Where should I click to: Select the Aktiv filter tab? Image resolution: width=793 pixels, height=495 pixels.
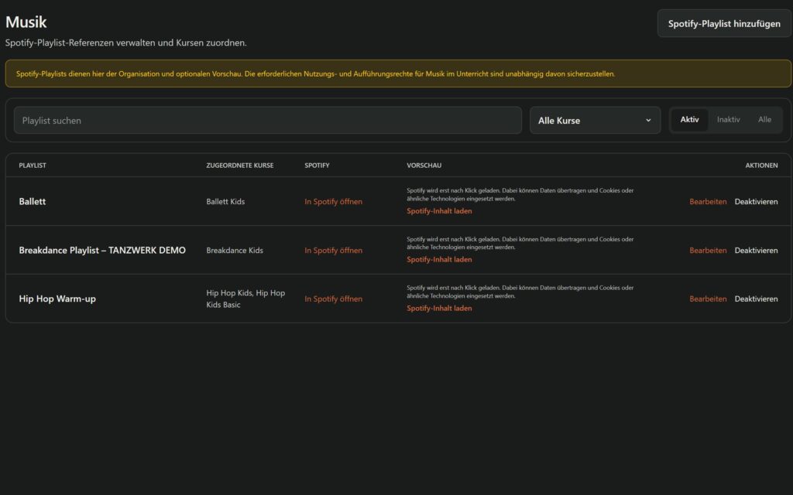click(x=689, y=120)
